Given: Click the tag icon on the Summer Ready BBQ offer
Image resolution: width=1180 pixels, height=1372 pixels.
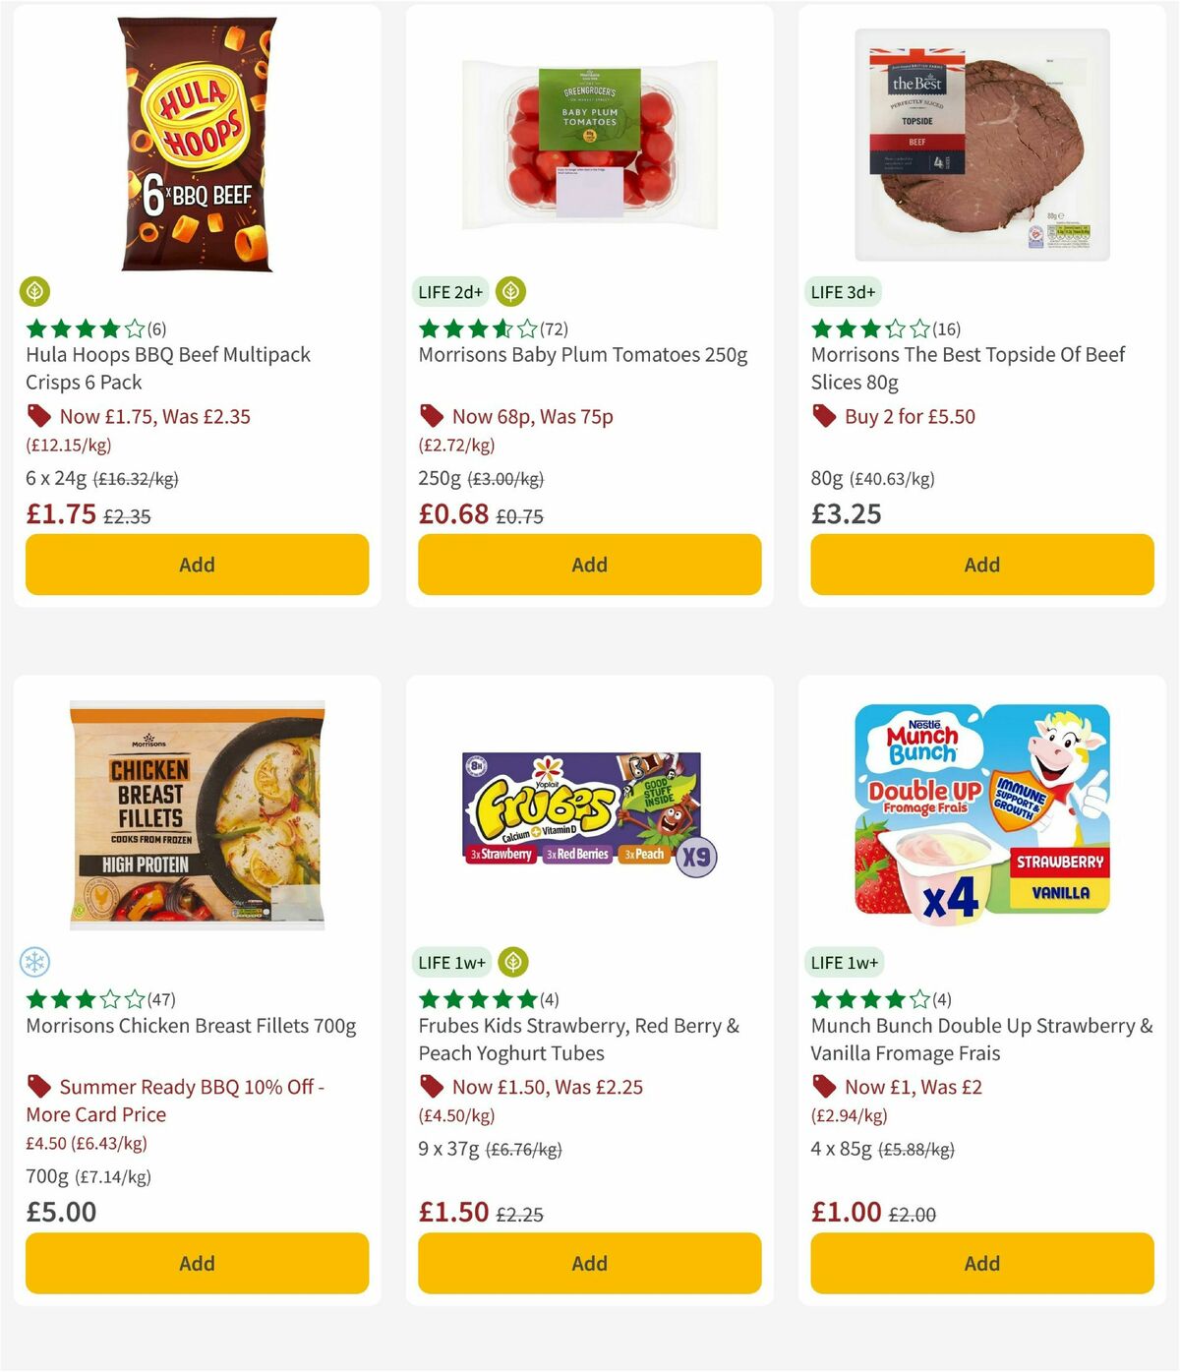Looking at the screenshot, I should [39, 1087].
